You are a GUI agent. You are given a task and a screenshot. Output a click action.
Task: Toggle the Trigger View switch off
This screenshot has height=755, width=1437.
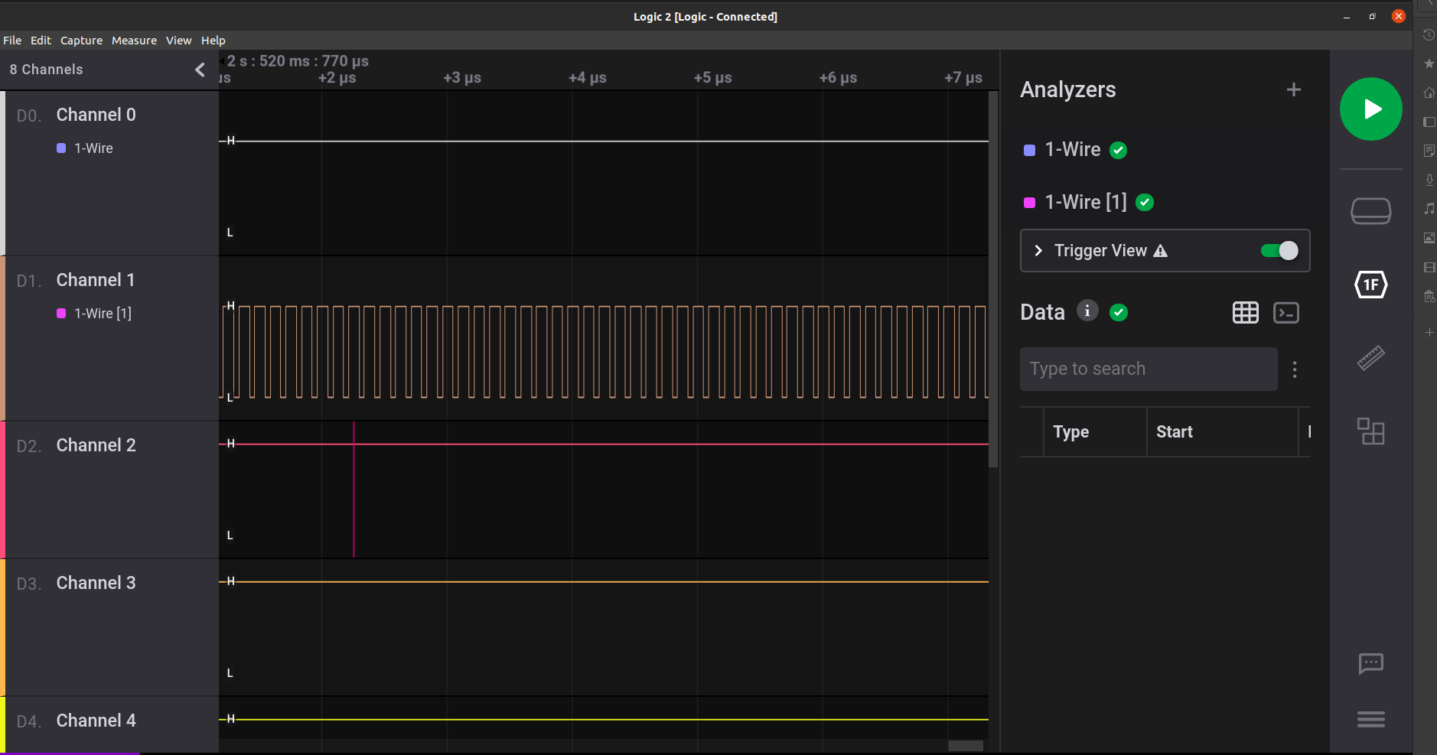(x=1279, y=251)
